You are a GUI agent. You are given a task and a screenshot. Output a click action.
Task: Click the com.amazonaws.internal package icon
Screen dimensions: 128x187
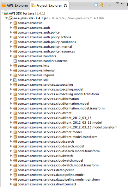tap(15, 70)
